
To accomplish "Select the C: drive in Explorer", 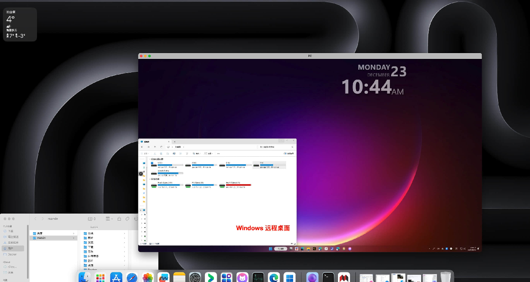I will click(x=167, y=165).
